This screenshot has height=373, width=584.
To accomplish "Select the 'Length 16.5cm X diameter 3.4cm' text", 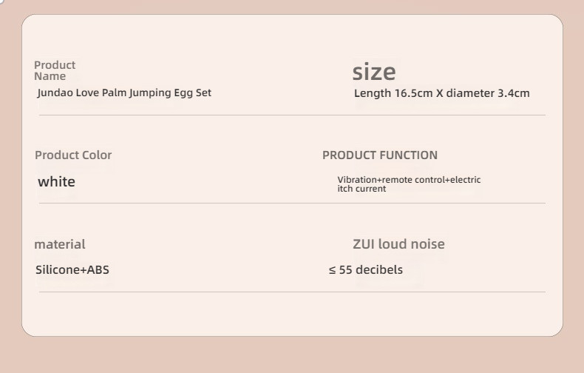I will 442,93.
